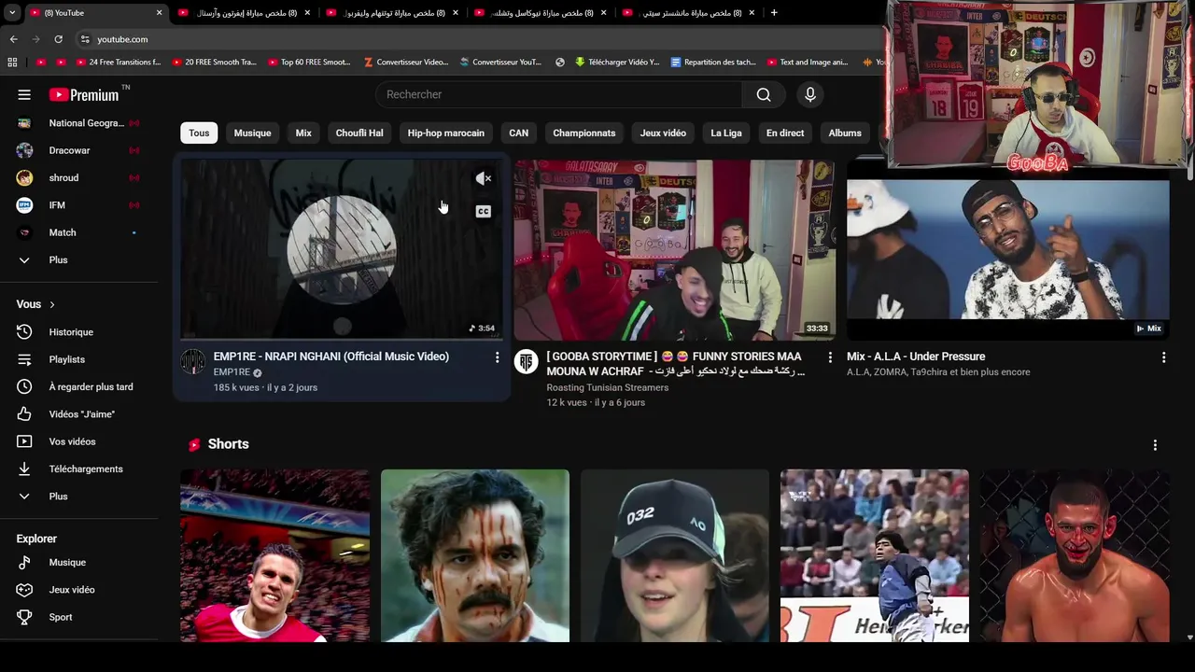Focus the Rechercher search field
1195x672 pixels.
pyautogui.click(x=559, y=94)
